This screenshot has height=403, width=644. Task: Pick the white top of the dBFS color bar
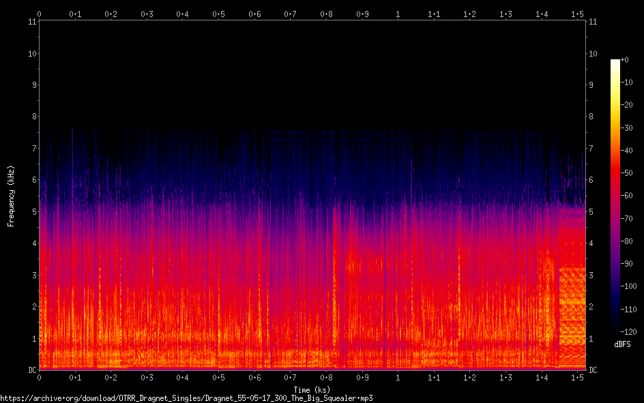615,62
